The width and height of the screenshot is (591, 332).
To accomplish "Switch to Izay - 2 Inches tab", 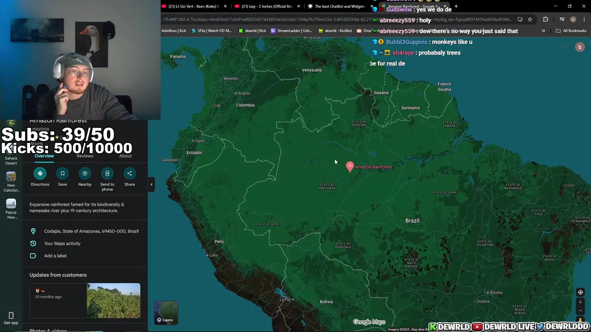I will pos(267,6).
